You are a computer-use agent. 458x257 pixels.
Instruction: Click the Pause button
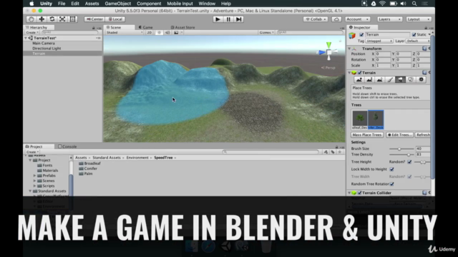(228, 19)
